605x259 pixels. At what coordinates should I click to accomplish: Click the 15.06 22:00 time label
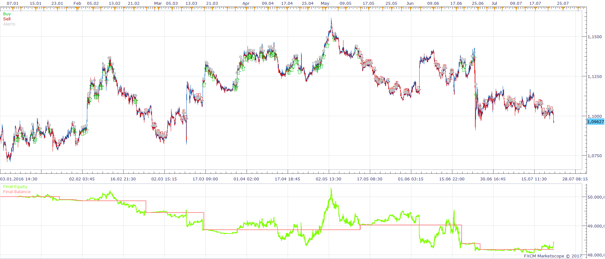(x=452, y=179)
